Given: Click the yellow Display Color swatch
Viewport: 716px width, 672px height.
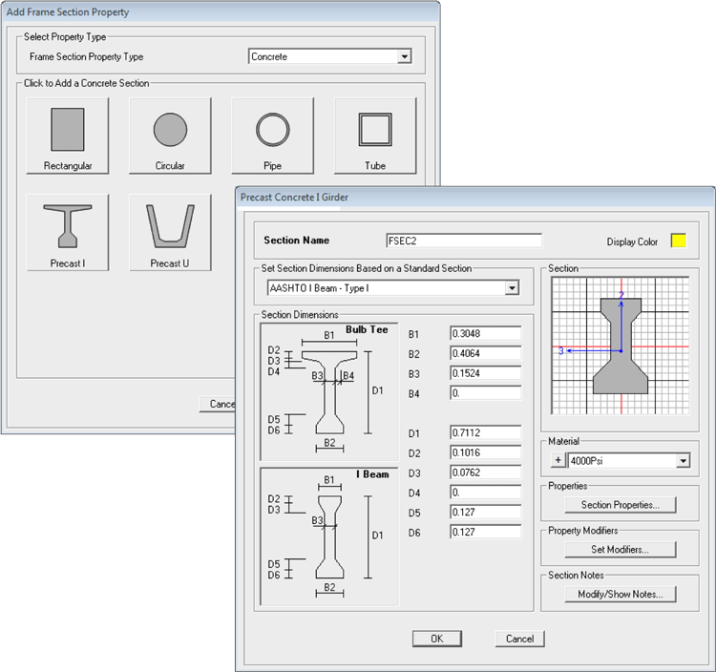Looking at the screenshot, I should (x=679, y=241).
